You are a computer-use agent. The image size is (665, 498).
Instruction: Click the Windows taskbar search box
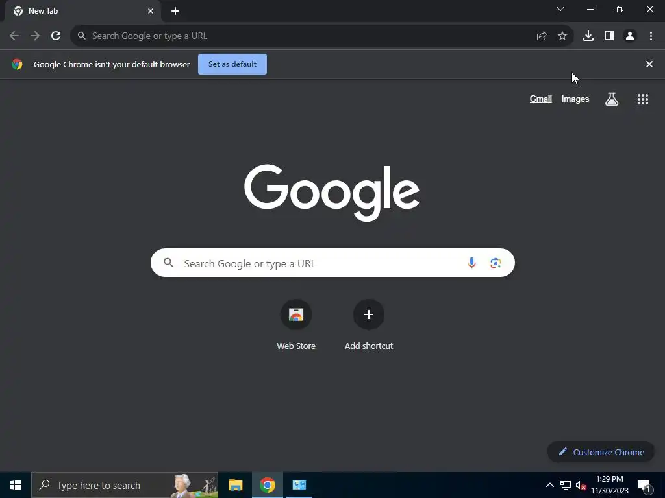pyautogui.click(x=125, y=485)
